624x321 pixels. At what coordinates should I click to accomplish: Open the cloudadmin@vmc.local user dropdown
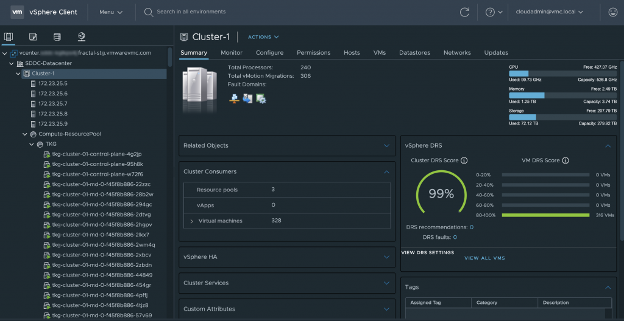(x=549, y=12)
